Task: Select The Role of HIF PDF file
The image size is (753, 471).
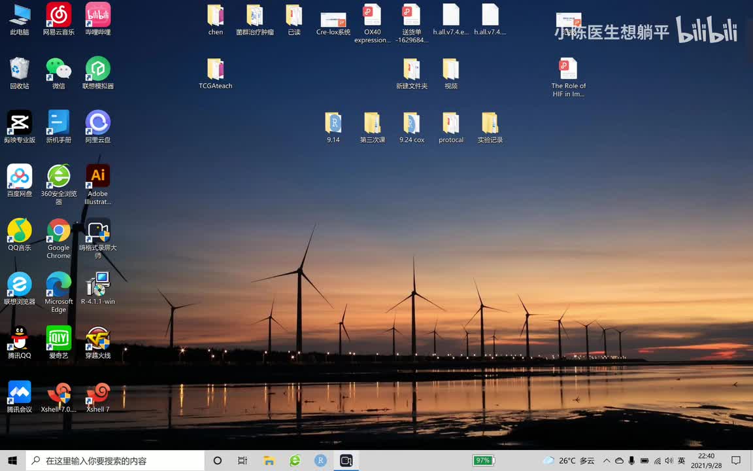Action: coord(568,69)
